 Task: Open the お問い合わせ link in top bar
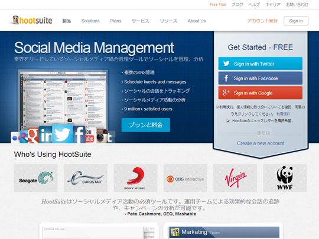(x=297, y=5)
